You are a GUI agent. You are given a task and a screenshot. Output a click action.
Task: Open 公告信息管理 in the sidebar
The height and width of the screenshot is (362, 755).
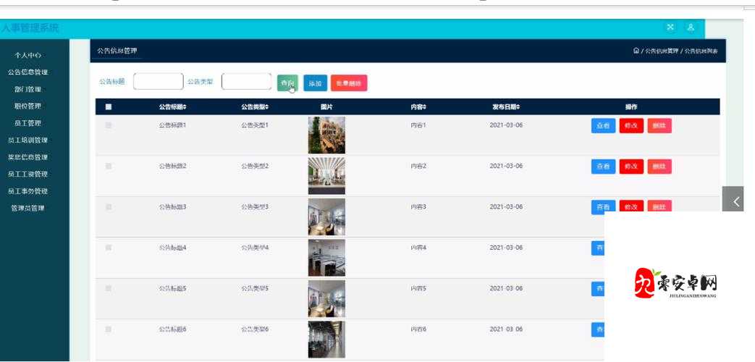pyautogui.click(x=28, y=72)
